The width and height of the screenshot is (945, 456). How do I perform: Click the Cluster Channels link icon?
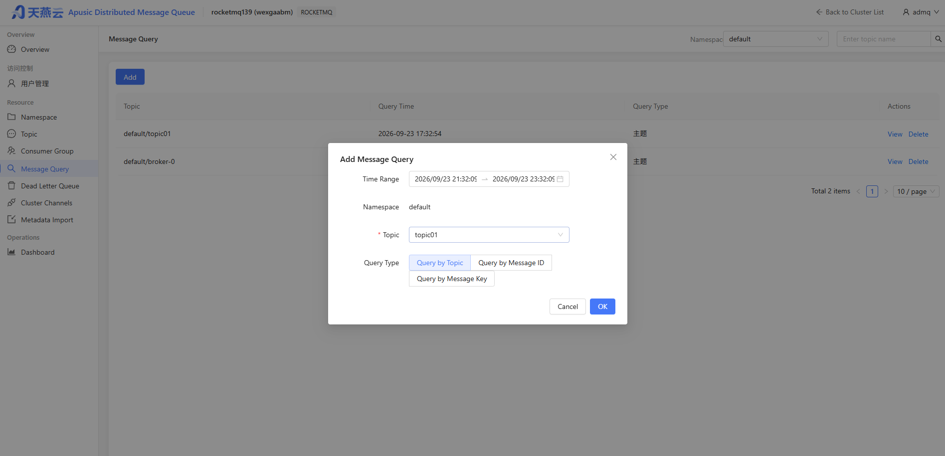11,203
